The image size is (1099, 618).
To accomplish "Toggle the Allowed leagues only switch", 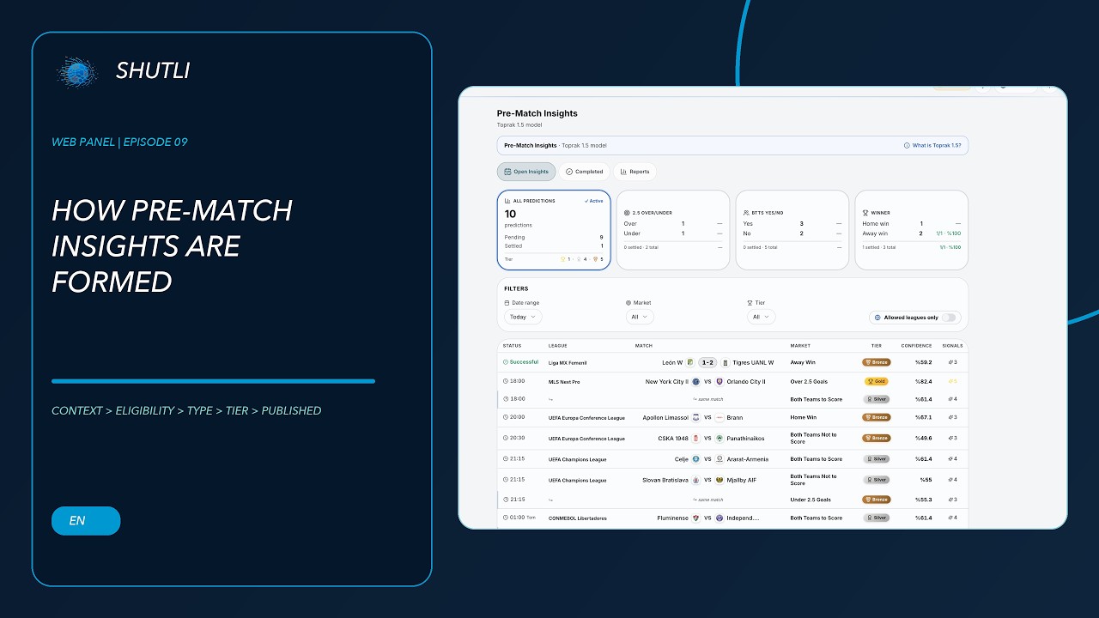I will tap(949, 318).
